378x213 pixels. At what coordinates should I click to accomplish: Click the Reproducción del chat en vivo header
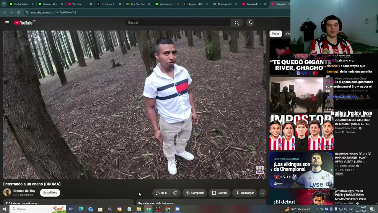(157, 203)
